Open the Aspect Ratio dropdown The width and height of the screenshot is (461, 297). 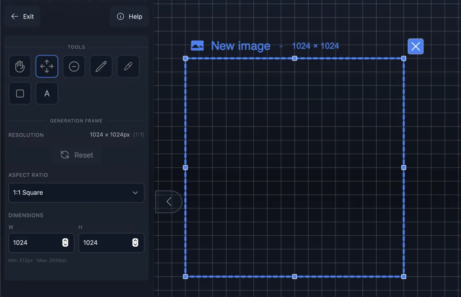point(76,193)
